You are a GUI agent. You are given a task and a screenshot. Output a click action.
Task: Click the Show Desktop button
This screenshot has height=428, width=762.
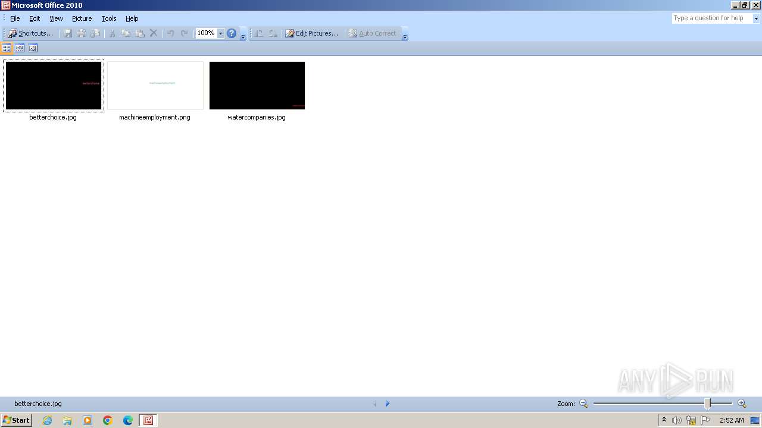pos(755,420)
